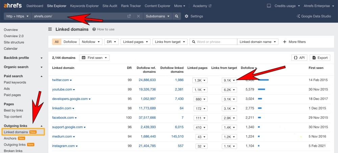Open the Subdomains mode dropdown
Viewport: 338px width, 153px height.
[x=157, y=16]
